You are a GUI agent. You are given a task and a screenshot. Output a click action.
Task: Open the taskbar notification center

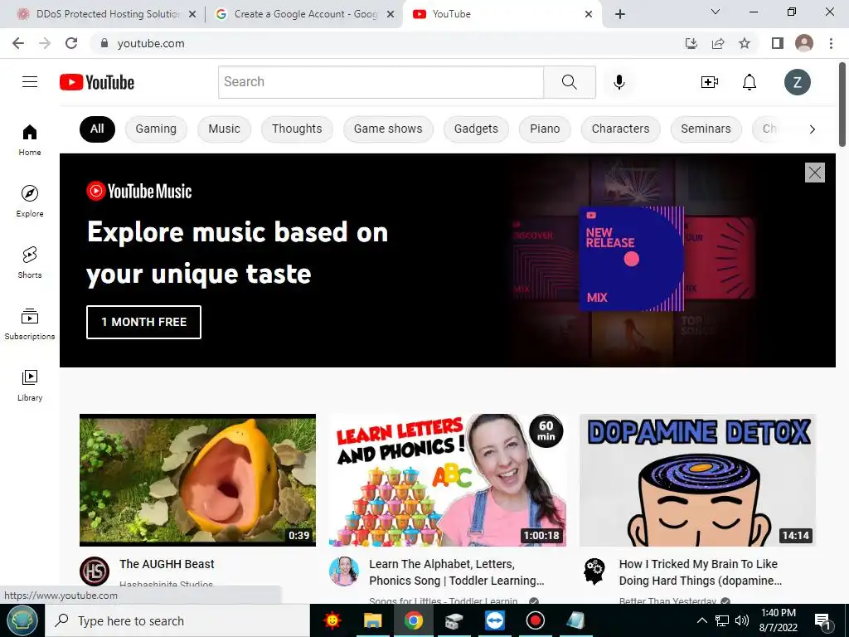click(x=823, y=621)
